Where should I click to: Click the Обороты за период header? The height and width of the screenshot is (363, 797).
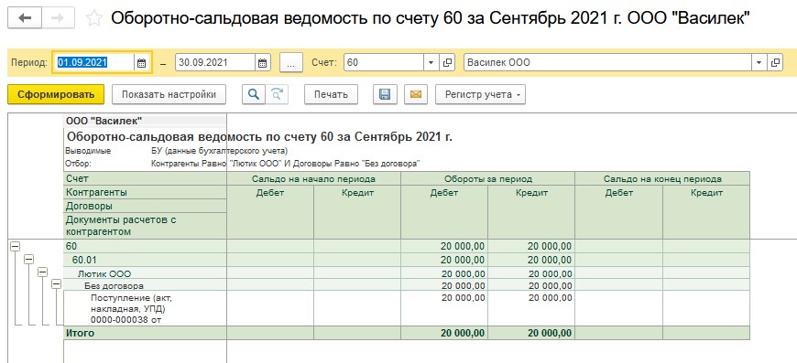[488, 179]
